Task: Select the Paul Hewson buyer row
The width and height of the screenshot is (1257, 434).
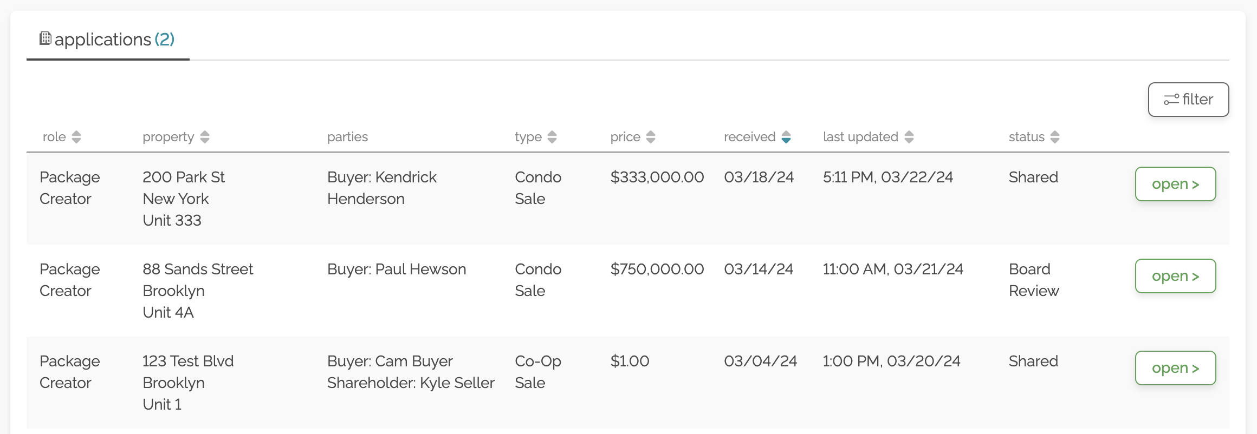Action: point(396,269)
